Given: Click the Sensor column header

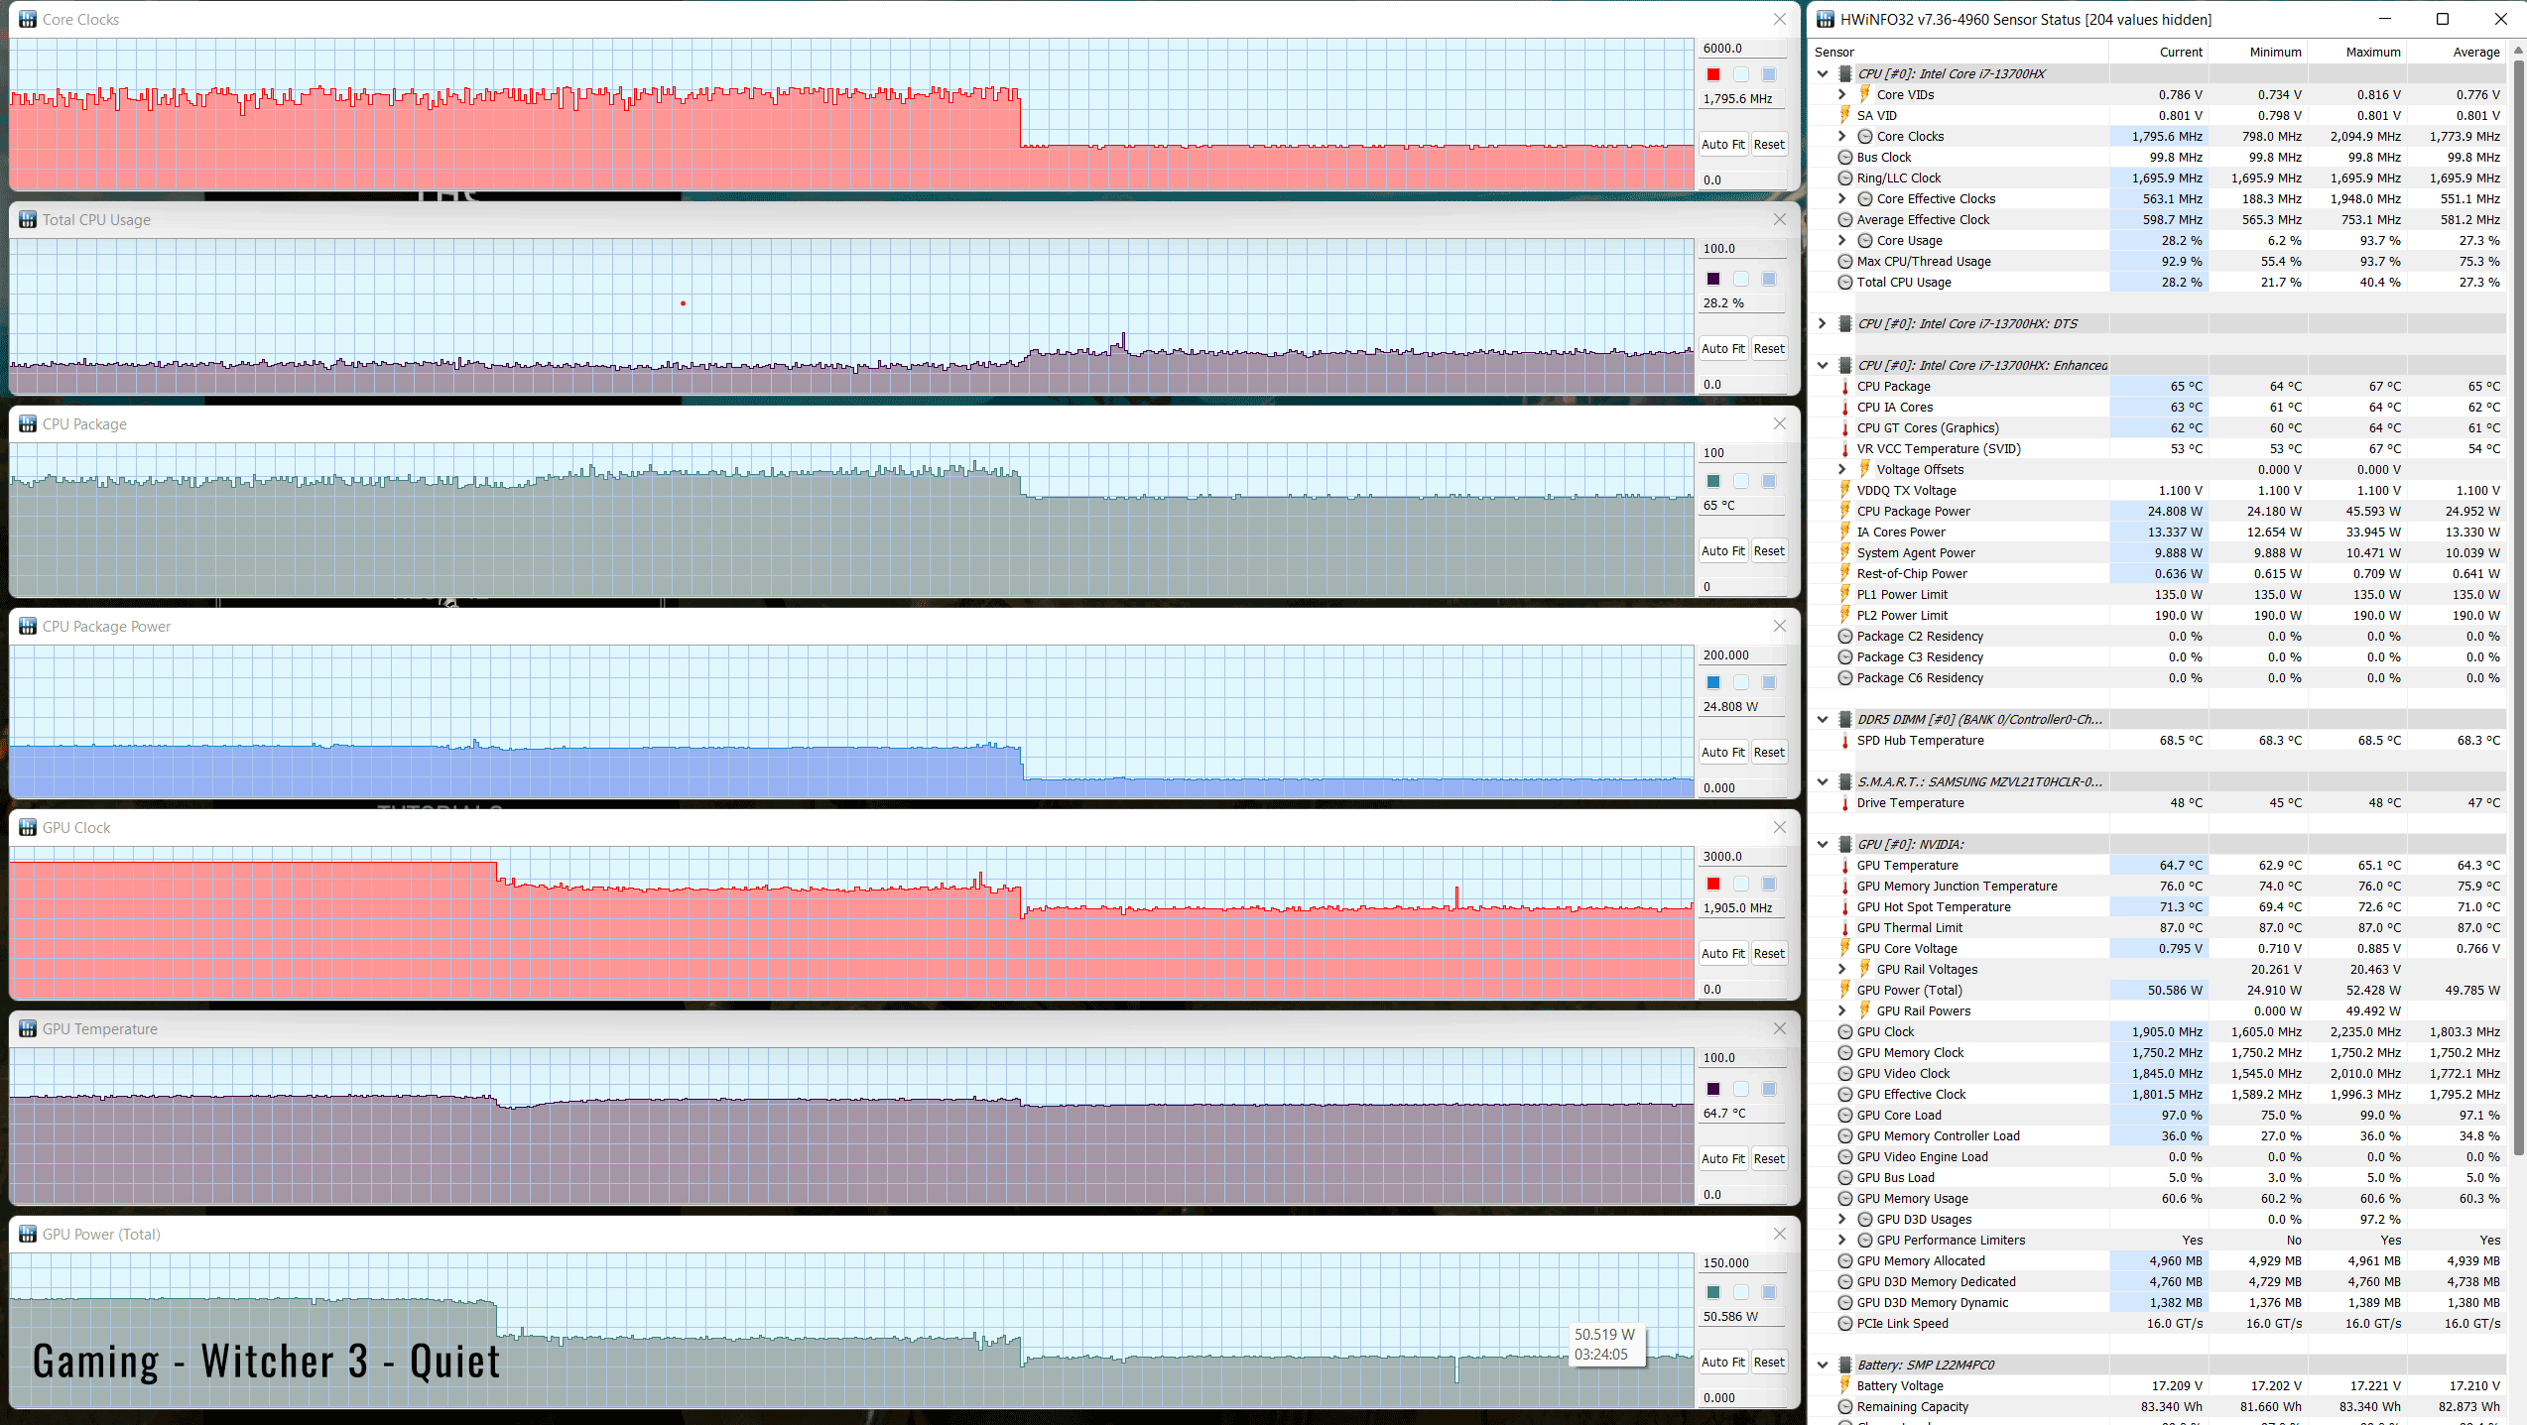Looking at the screenshot, I should [1958, 52].
